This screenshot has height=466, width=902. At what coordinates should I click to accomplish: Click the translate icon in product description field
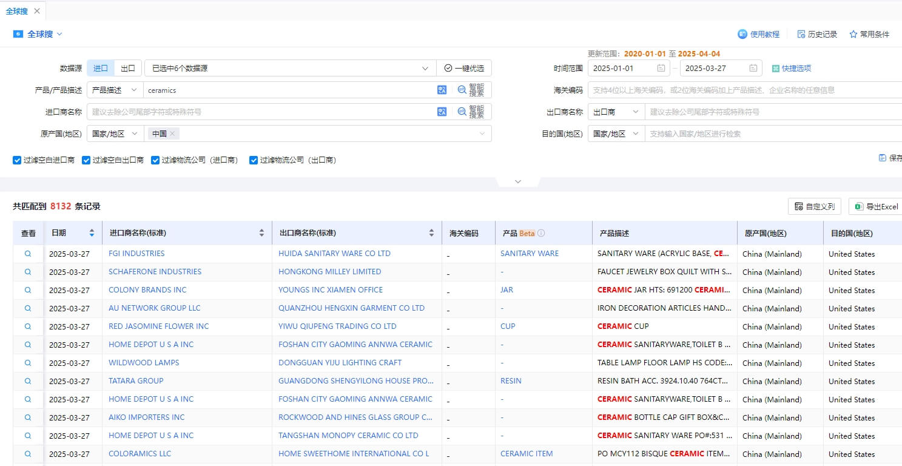(x=442, y=90)
